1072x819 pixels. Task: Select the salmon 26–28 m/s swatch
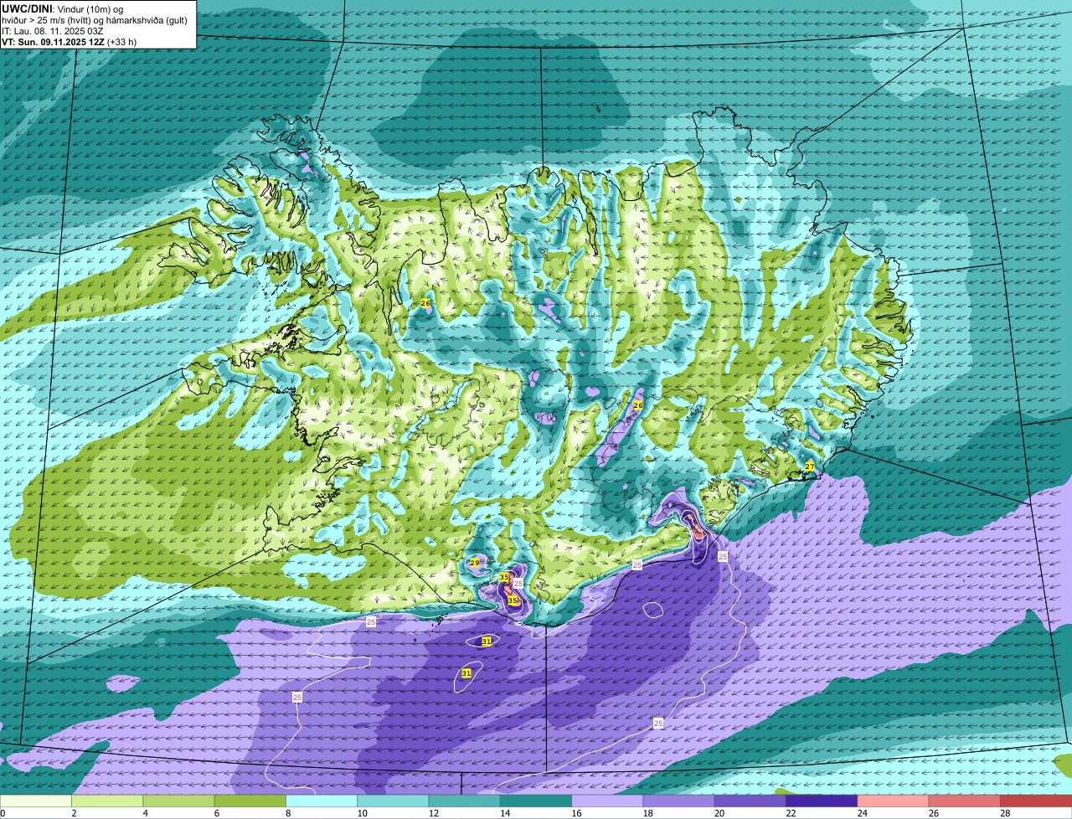point(965,801)
